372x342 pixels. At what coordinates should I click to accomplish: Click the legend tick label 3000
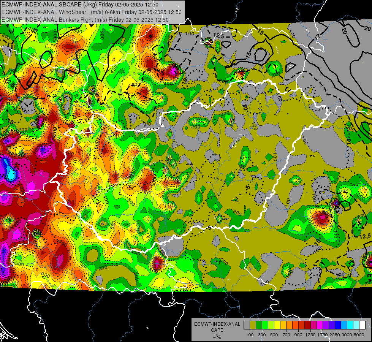tap(347, 335)
